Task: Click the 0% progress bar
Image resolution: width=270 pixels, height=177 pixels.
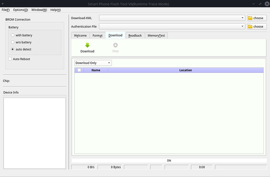Action: 169,161
